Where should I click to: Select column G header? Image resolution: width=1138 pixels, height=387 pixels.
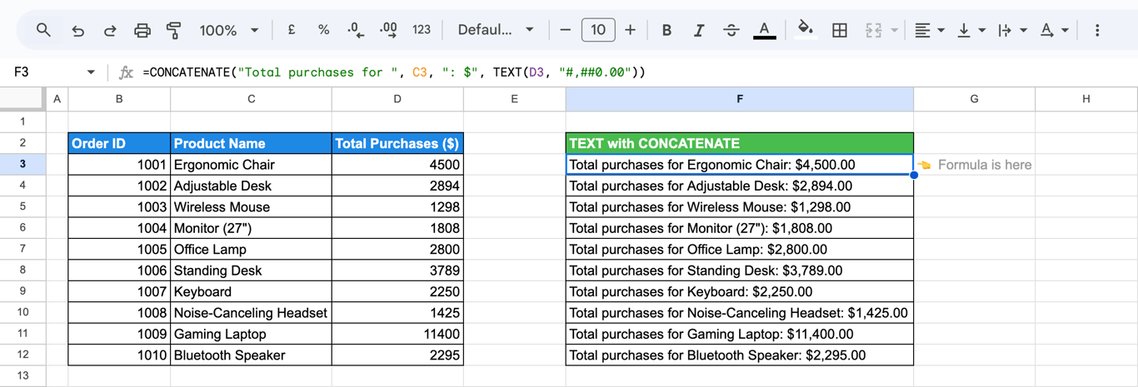click(x=974, y=99)
